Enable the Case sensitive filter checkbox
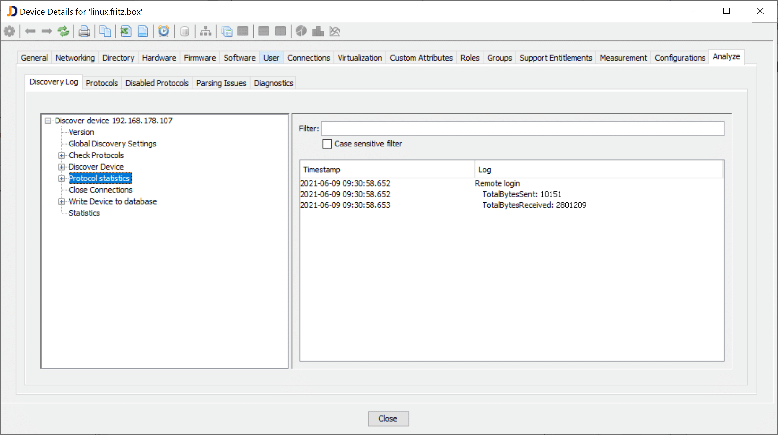Viewport: 778px width, 435px height. [x=327, y=144]
